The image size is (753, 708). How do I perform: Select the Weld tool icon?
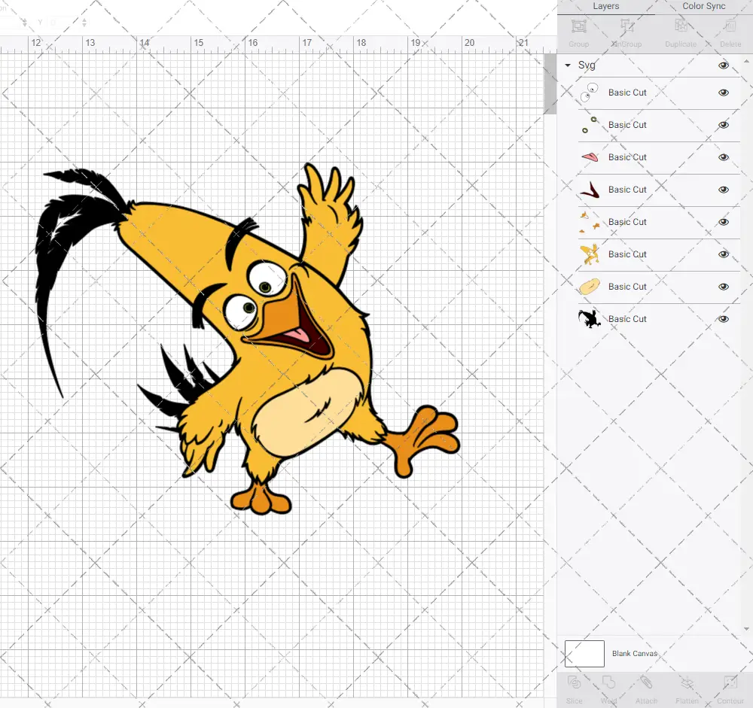pos(608,682)
